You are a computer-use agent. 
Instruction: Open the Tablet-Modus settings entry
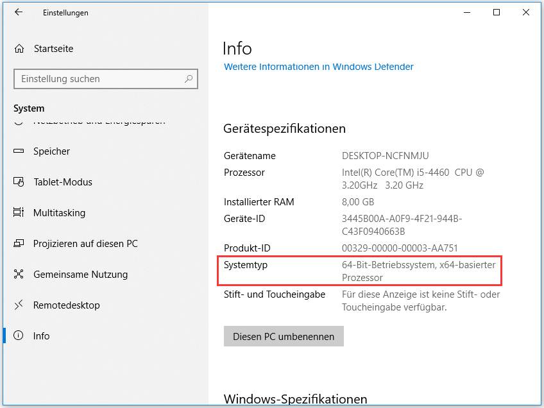click(x=64, y=182)
